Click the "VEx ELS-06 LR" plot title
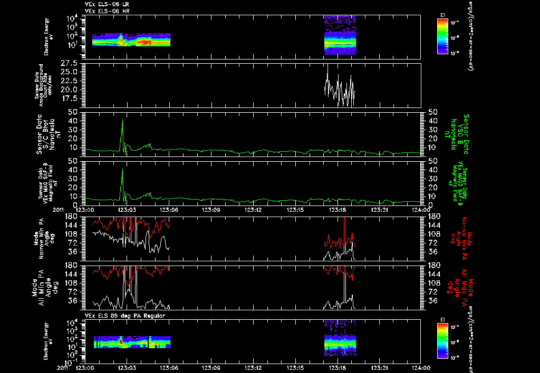540x373 pixels. tap(107, 4)
